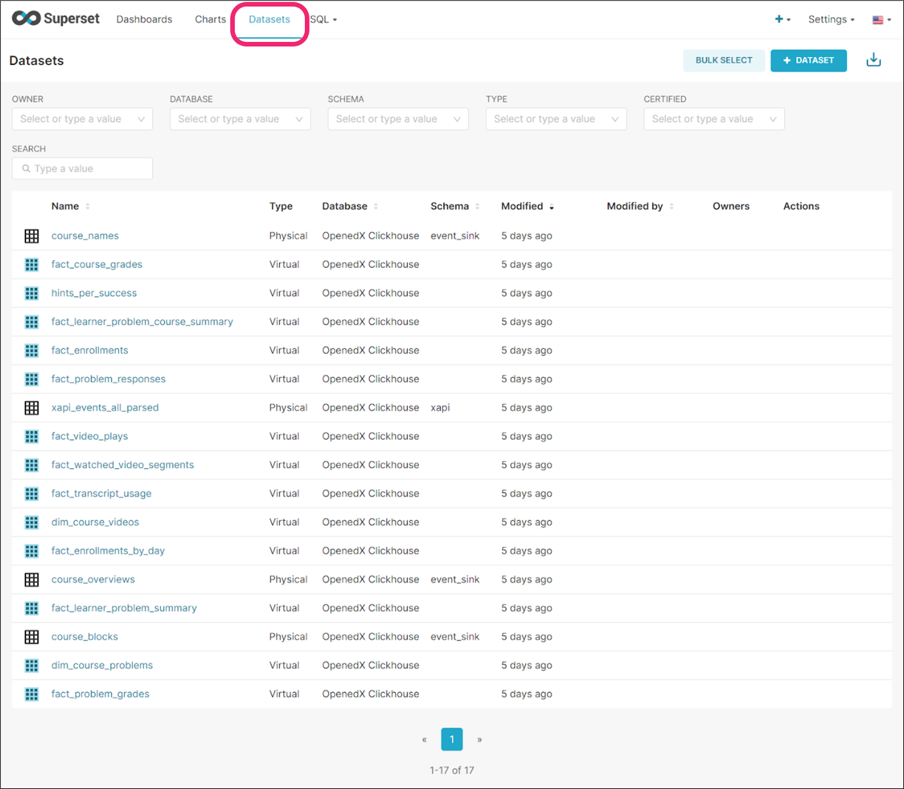Open the course_overviews dataset link
The width and height of the screenshot is (904, 789).
click(x=94, y=579)
